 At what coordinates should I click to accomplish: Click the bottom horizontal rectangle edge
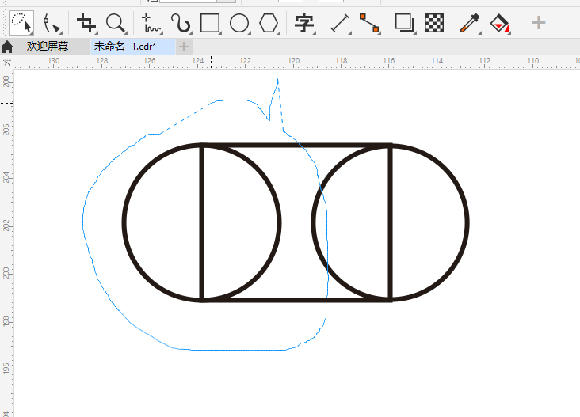(296, 300)
